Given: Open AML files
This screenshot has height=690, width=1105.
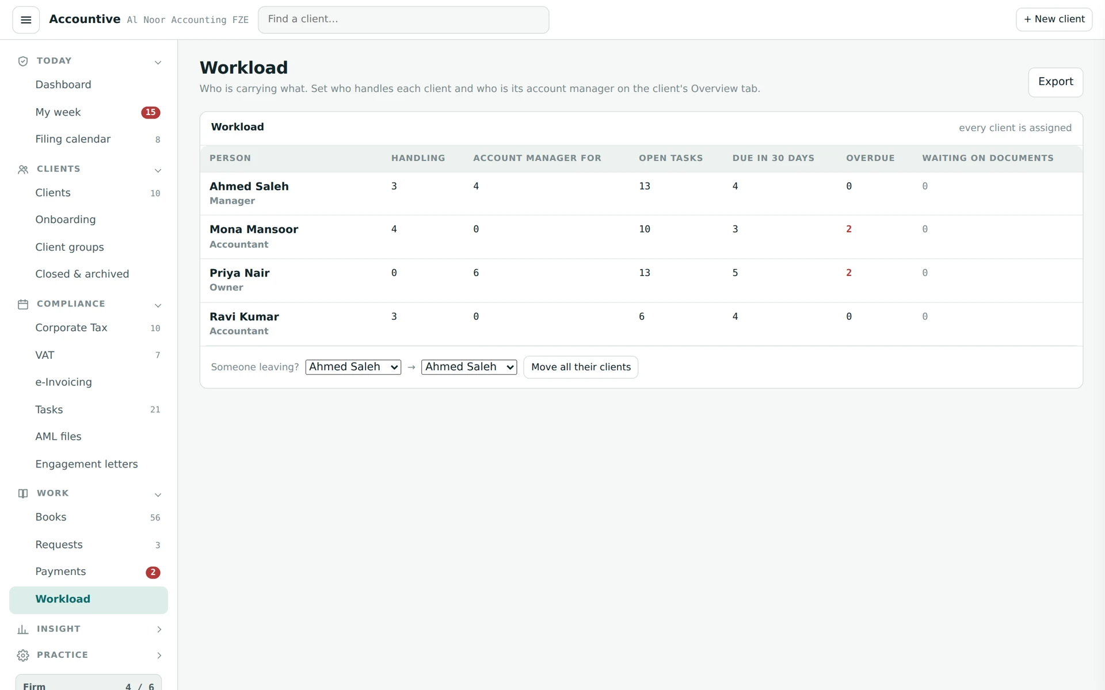Looking at the screenshot, I should 89,436.
